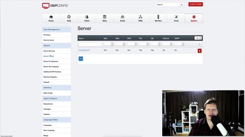Open the Help module
This screenshot has width=245, height=137.
pyautogui.click(x=69, y=18)
